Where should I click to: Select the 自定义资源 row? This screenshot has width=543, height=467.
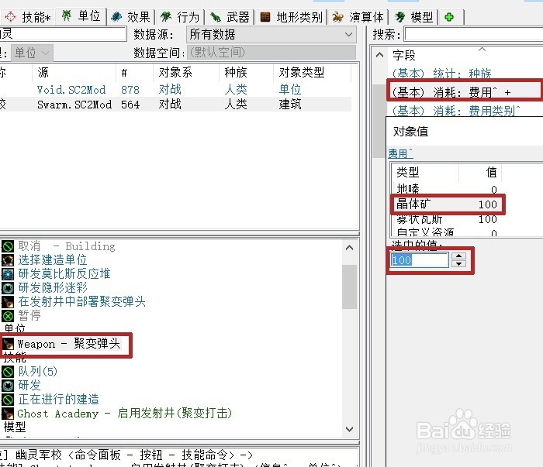click(447, 232)
